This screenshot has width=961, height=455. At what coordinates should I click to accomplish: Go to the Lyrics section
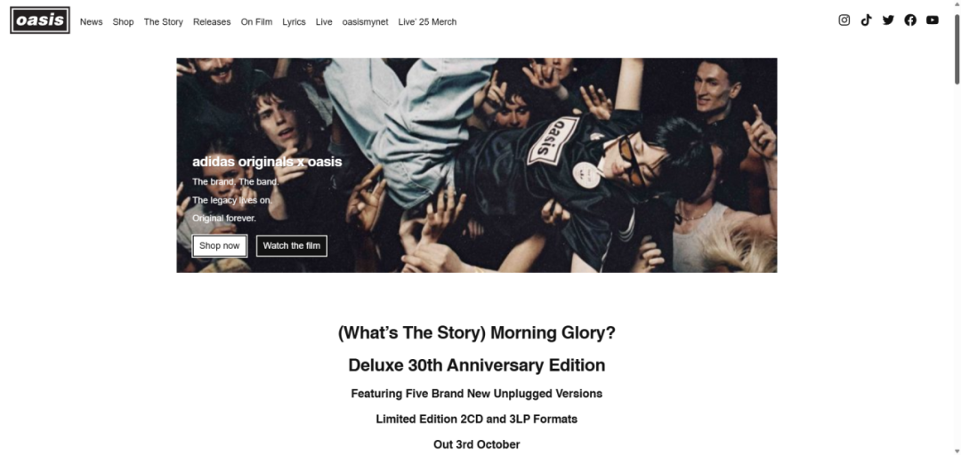pos(295,22)
